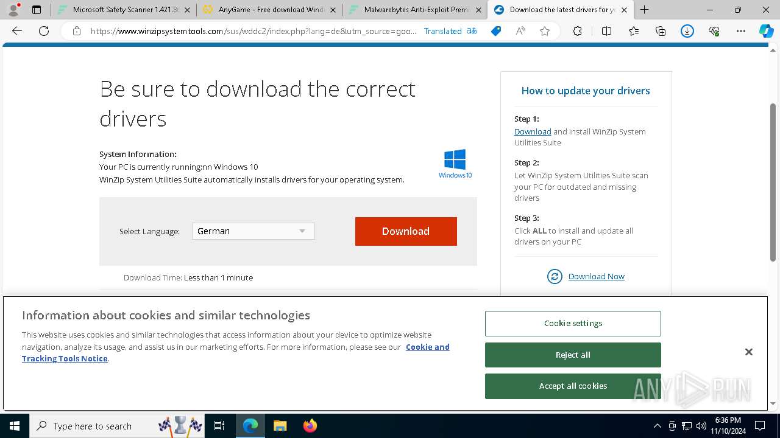This screenshot has height=438, width=780.
Task: Open the notification center icon
Action: point(760,426)
